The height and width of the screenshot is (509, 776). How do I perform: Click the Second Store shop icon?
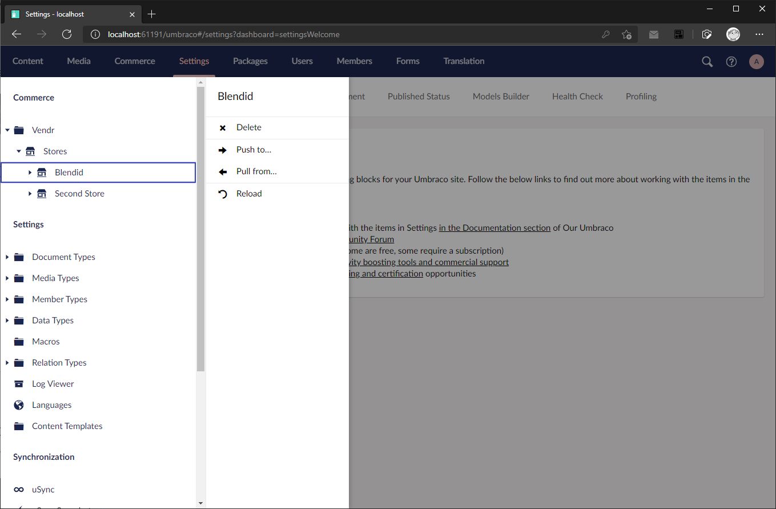point(42,194)
